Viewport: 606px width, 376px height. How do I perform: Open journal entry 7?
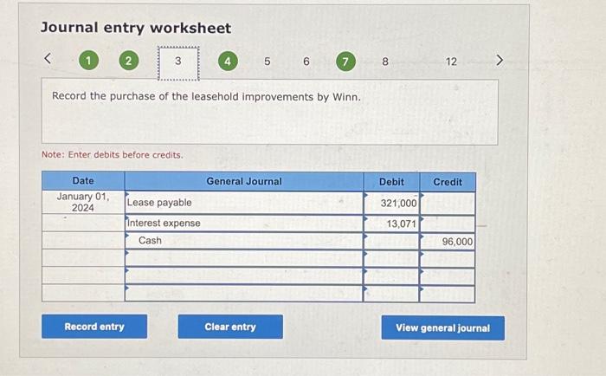[x=345, y=62]
